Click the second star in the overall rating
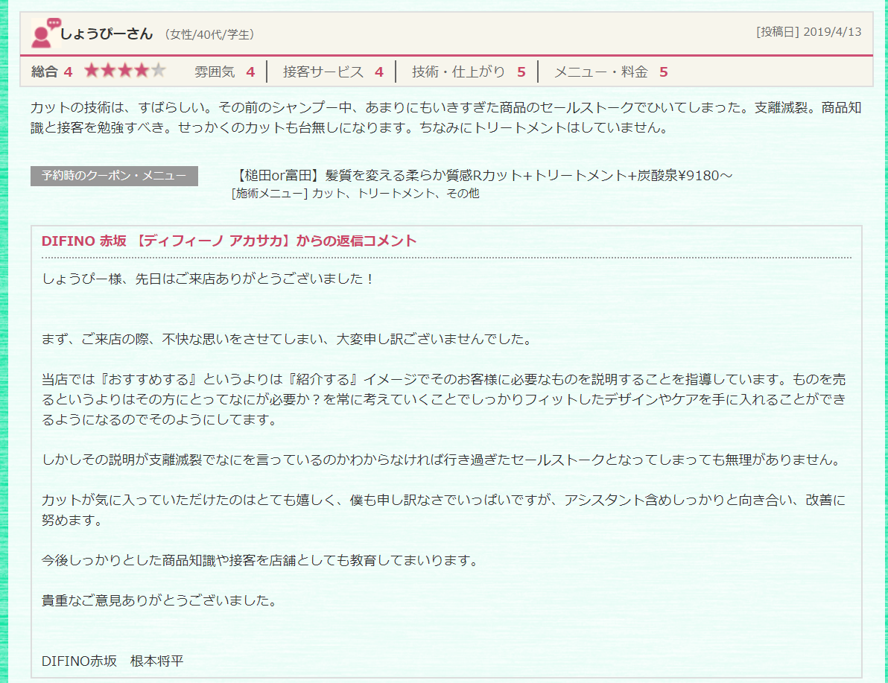The width and height of the screenshot is (888, 683). (109, 72)
